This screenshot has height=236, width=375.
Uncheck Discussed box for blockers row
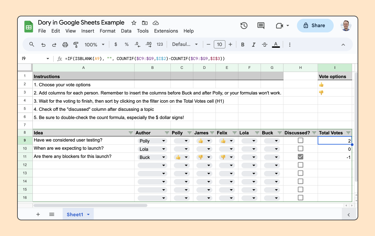[301, 157]
